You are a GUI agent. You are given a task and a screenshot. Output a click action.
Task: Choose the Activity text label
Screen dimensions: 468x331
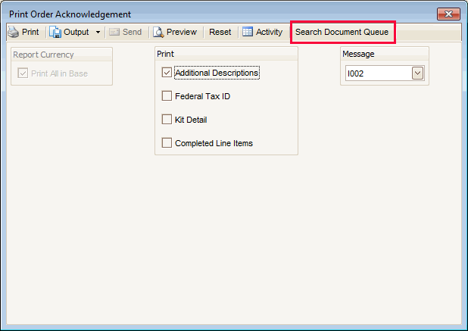point(269,32)
